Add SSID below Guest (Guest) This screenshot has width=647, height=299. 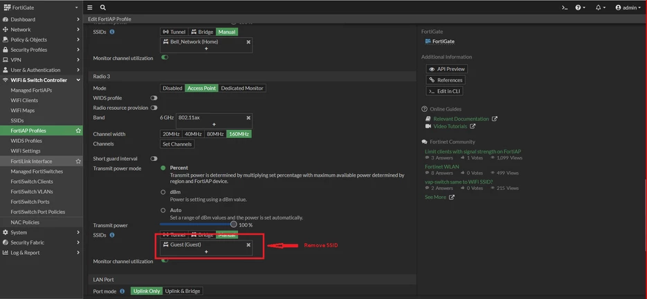(x=206, y=251)
